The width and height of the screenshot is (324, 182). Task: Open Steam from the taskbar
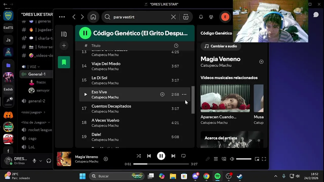point(239,176)
